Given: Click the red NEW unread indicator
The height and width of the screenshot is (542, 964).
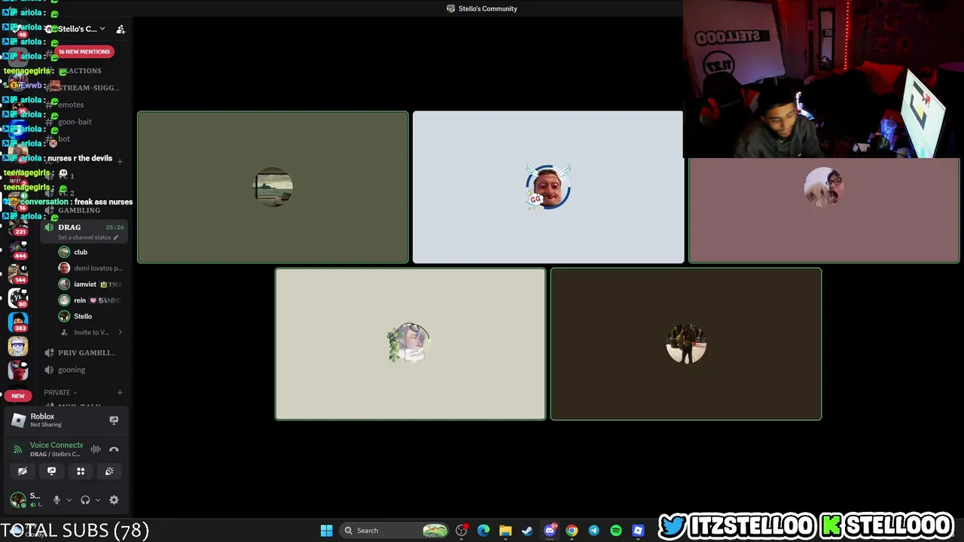Looking at the screenshot, I should click(18, 395).
